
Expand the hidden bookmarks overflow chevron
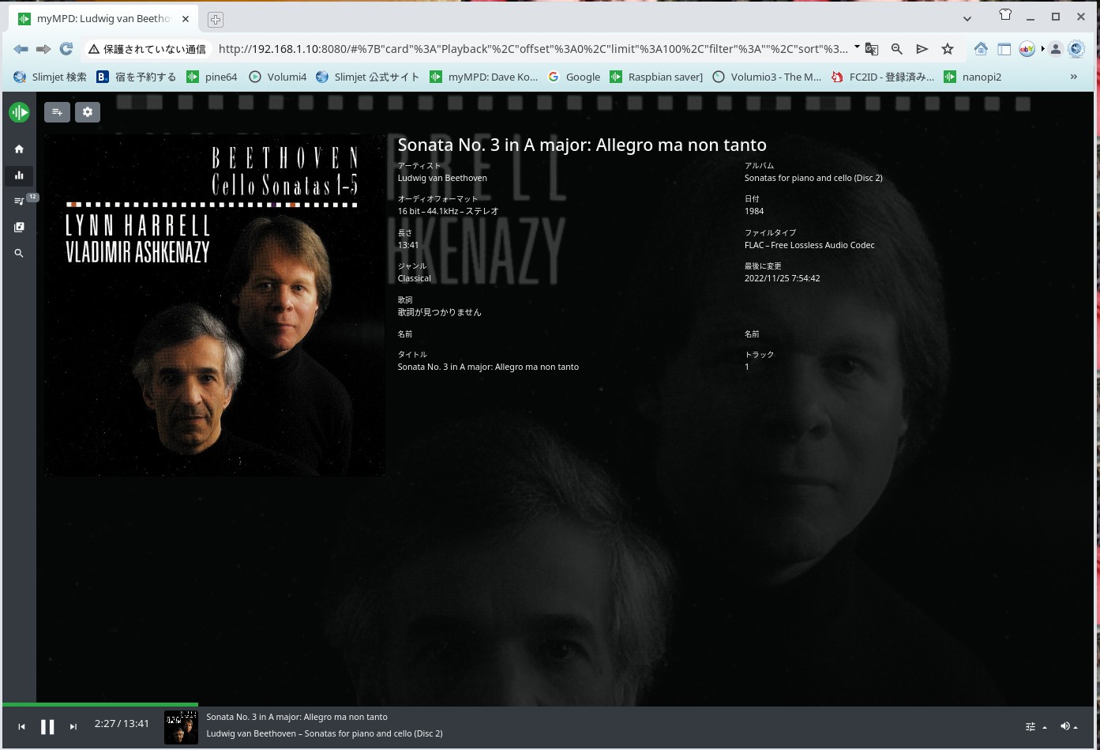(x=1073, y=77)
